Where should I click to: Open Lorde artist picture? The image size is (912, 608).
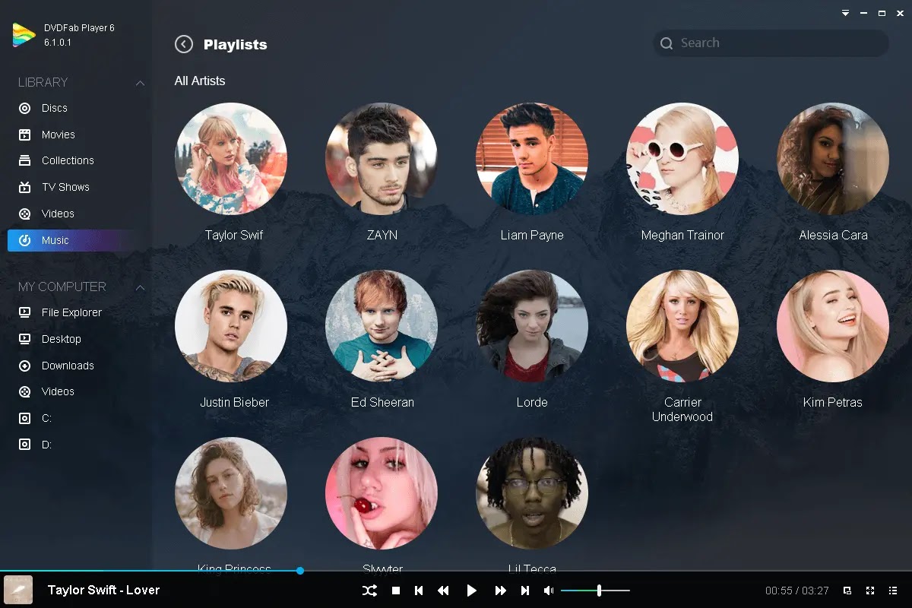tap(532, 326)
